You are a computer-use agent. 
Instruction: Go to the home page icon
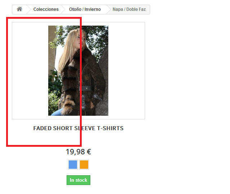[x=19, y=9]
